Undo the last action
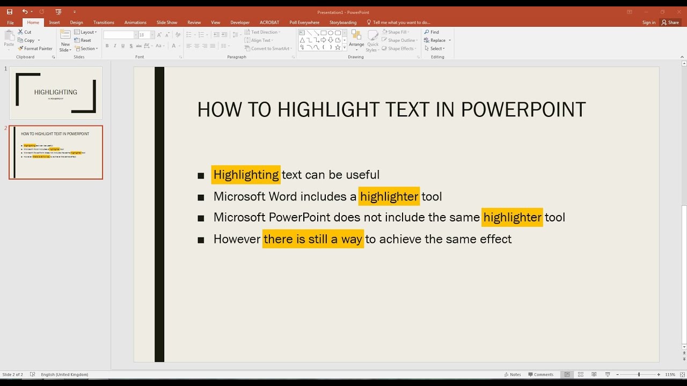687x386 pixels. tap(25, 11)
